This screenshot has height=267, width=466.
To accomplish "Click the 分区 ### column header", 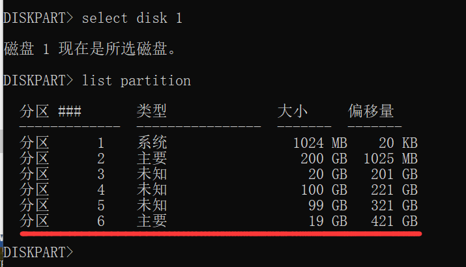I will [51, 111].
